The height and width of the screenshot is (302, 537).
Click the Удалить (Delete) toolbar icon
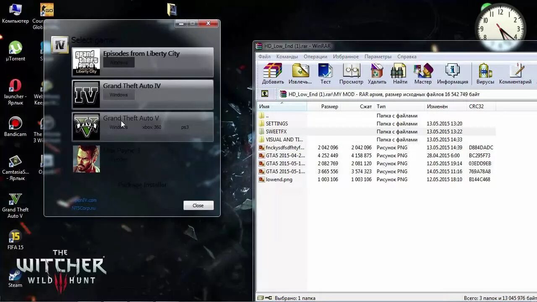click(377, 73)
